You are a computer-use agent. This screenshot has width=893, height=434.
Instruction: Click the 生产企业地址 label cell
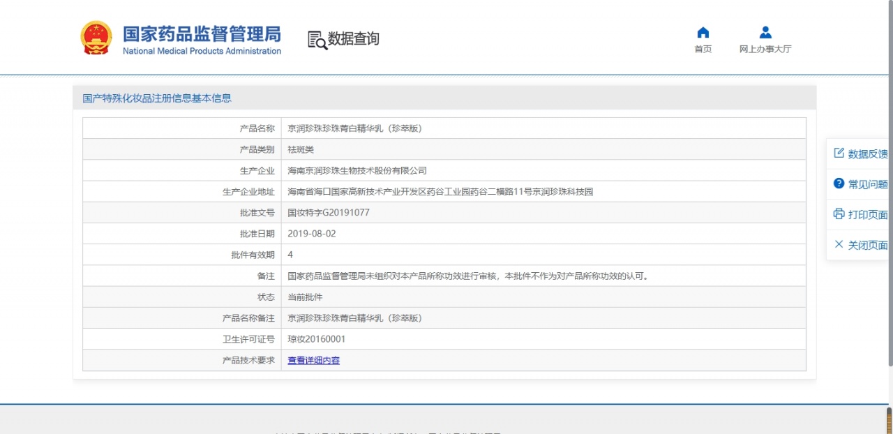[182, 191]
